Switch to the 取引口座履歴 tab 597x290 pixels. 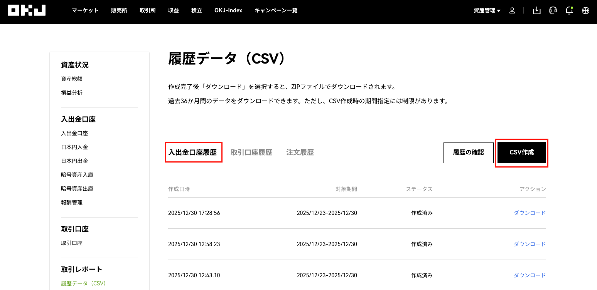point(251,153)
